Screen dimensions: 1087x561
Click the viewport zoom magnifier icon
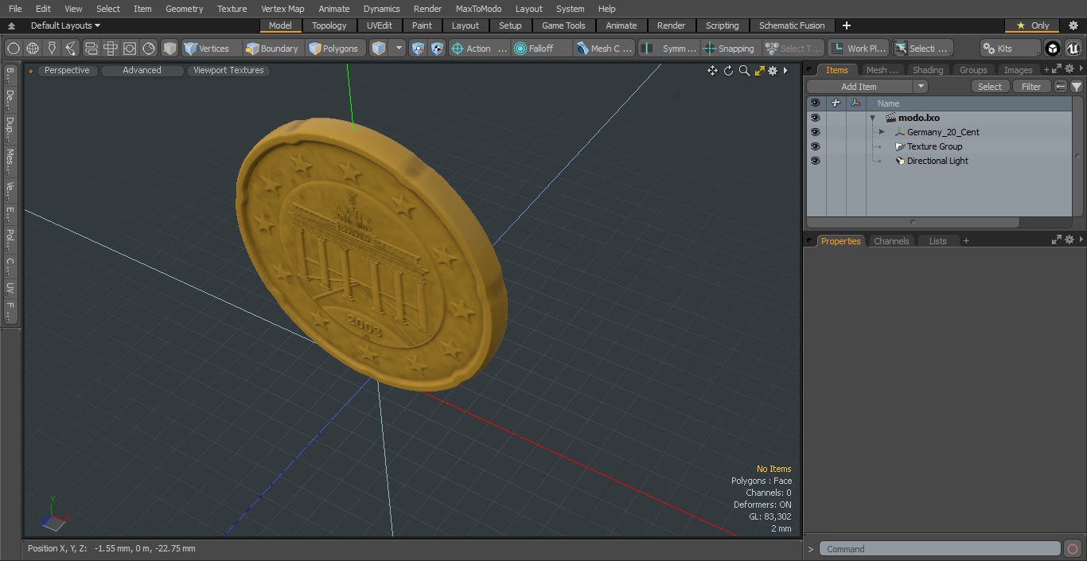(x=744, y=71)
